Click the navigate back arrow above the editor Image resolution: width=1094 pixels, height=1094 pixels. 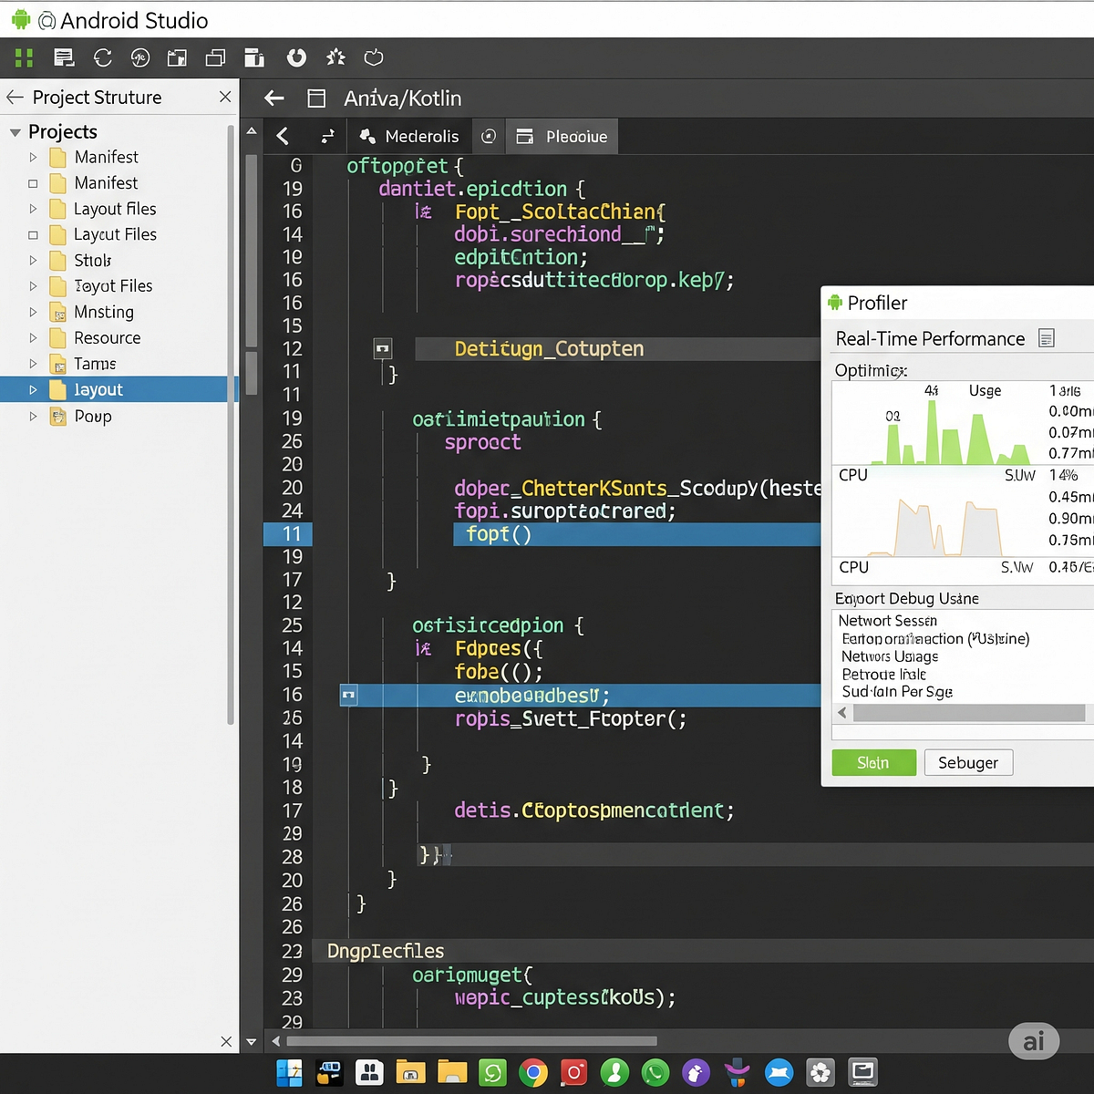(273, 98)
